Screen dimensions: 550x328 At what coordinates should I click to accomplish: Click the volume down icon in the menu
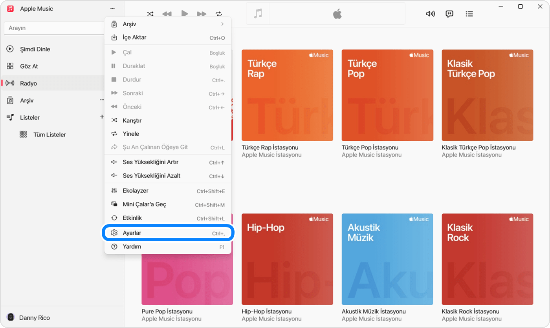(x=114, y=176)
